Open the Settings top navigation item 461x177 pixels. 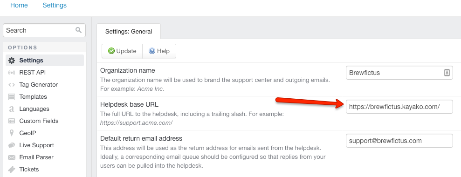coord(55,5)
